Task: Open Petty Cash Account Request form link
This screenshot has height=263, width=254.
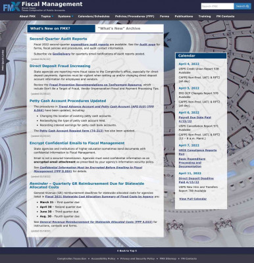Action: click(x=71, y=131)
